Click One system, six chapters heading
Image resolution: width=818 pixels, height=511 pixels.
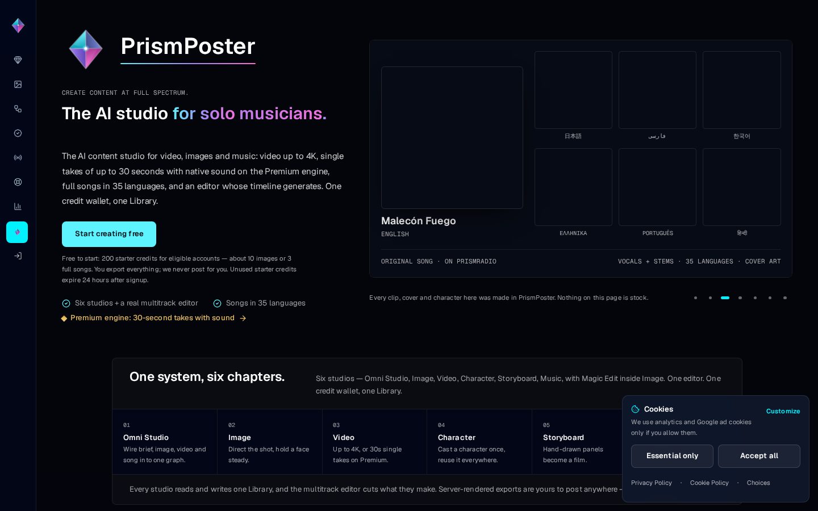(x=207, y=377)
